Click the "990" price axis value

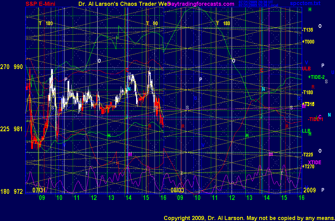tap(18, 67)
